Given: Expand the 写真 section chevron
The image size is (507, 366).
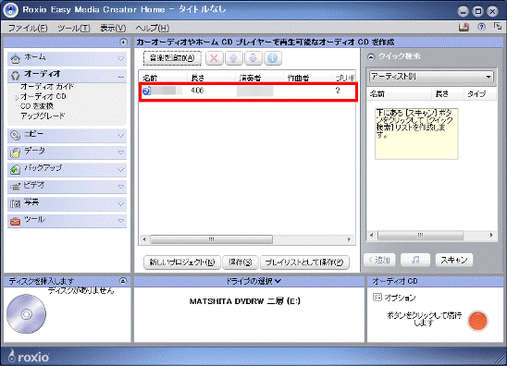Looking at the screenshot, I should [x=120, y=204].
